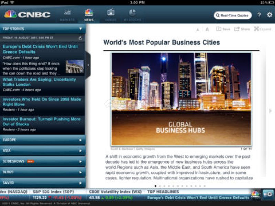
Task: Tap the article title 'World's Most Popular Business Cities'
Action: coord(162,42)
